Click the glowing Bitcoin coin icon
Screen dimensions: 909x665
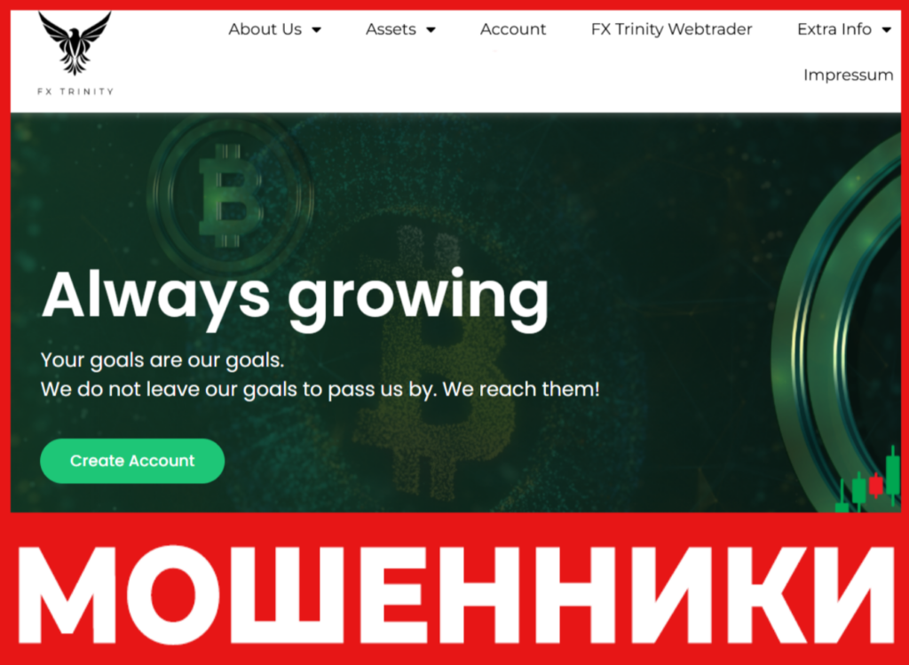(231, 195)
